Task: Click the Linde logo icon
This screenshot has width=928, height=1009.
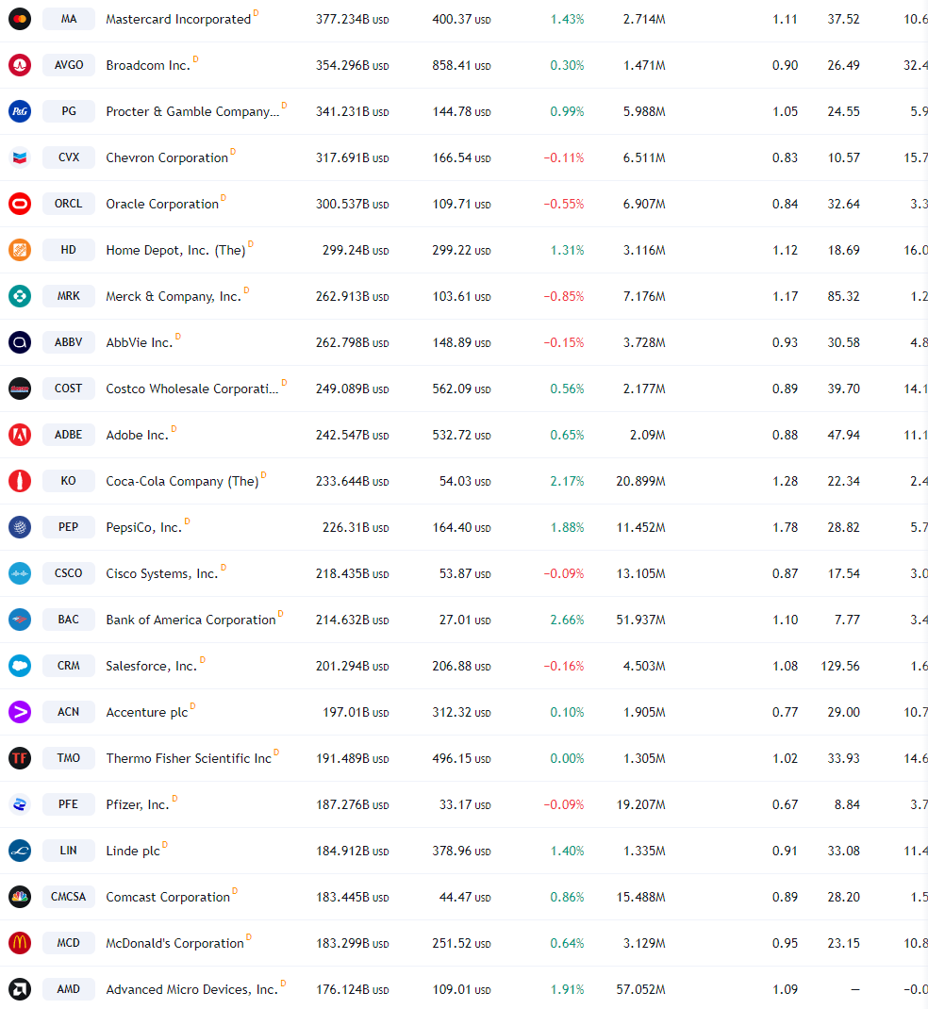Action: click(20, 851)
